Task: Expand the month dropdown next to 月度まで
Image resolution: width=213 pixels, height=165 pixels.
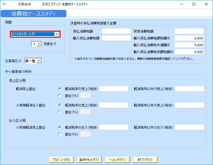Action: (39, 44)
